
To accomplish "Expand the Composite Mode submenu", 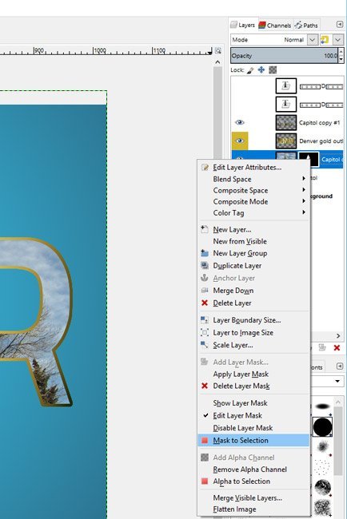I will (x=253, y=201).
